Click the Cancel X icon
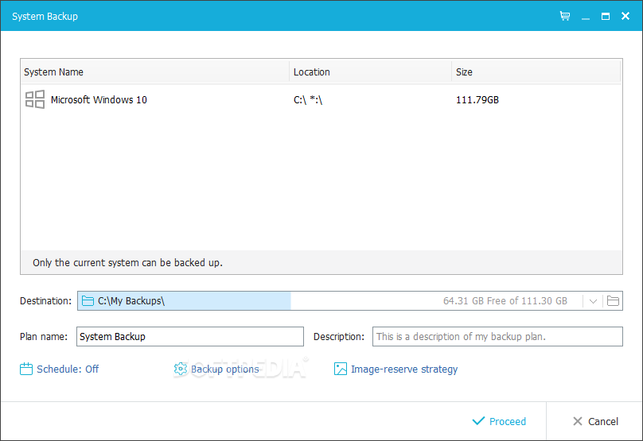Image resolution: width=643 pixels, height=441 pixels. pos(578,421)
